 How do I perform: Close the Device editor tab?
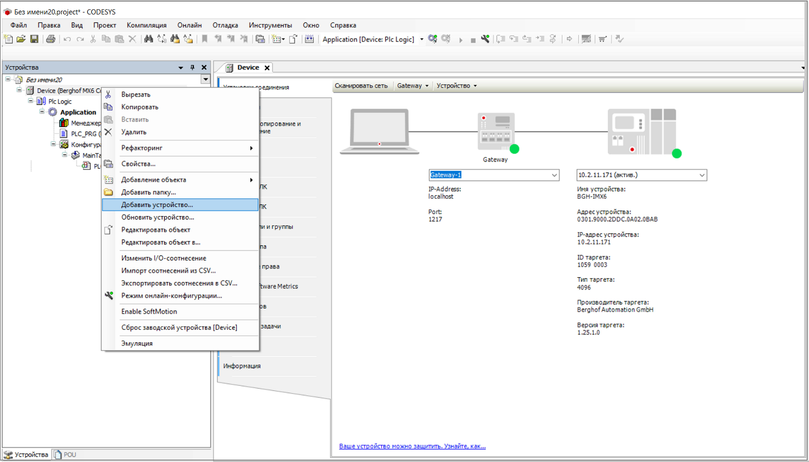[267, 68]
